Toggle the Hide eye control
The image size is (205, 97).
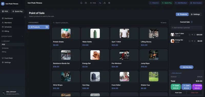coord(93,3)
